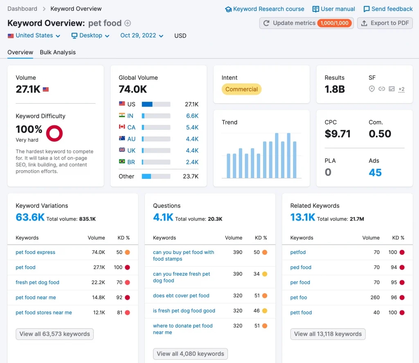419x363 pixels.
Task: Click the site links SERP feature icon
Action: [x=382, y=89]
